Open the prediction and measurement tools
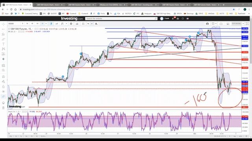The image size is (252, 141). click(x=4, y=54)
